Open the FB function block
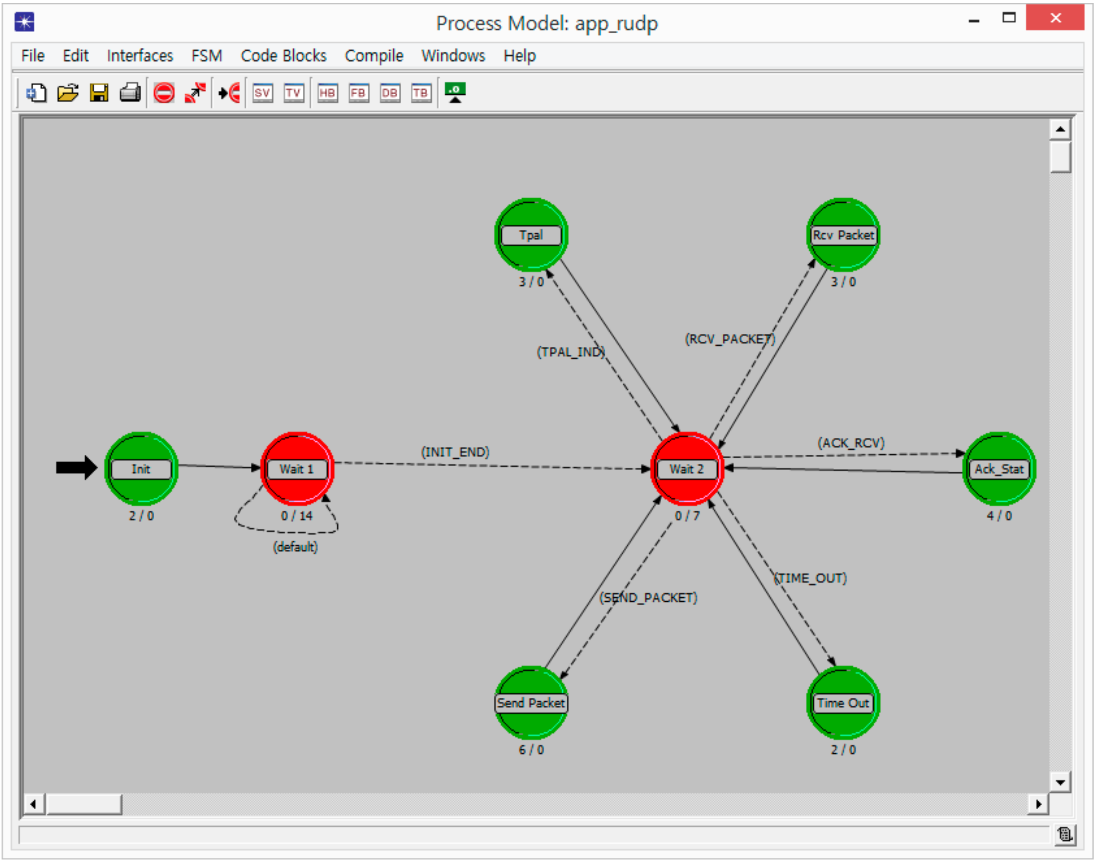This screenshot has width=1096, height=862. 359,93
